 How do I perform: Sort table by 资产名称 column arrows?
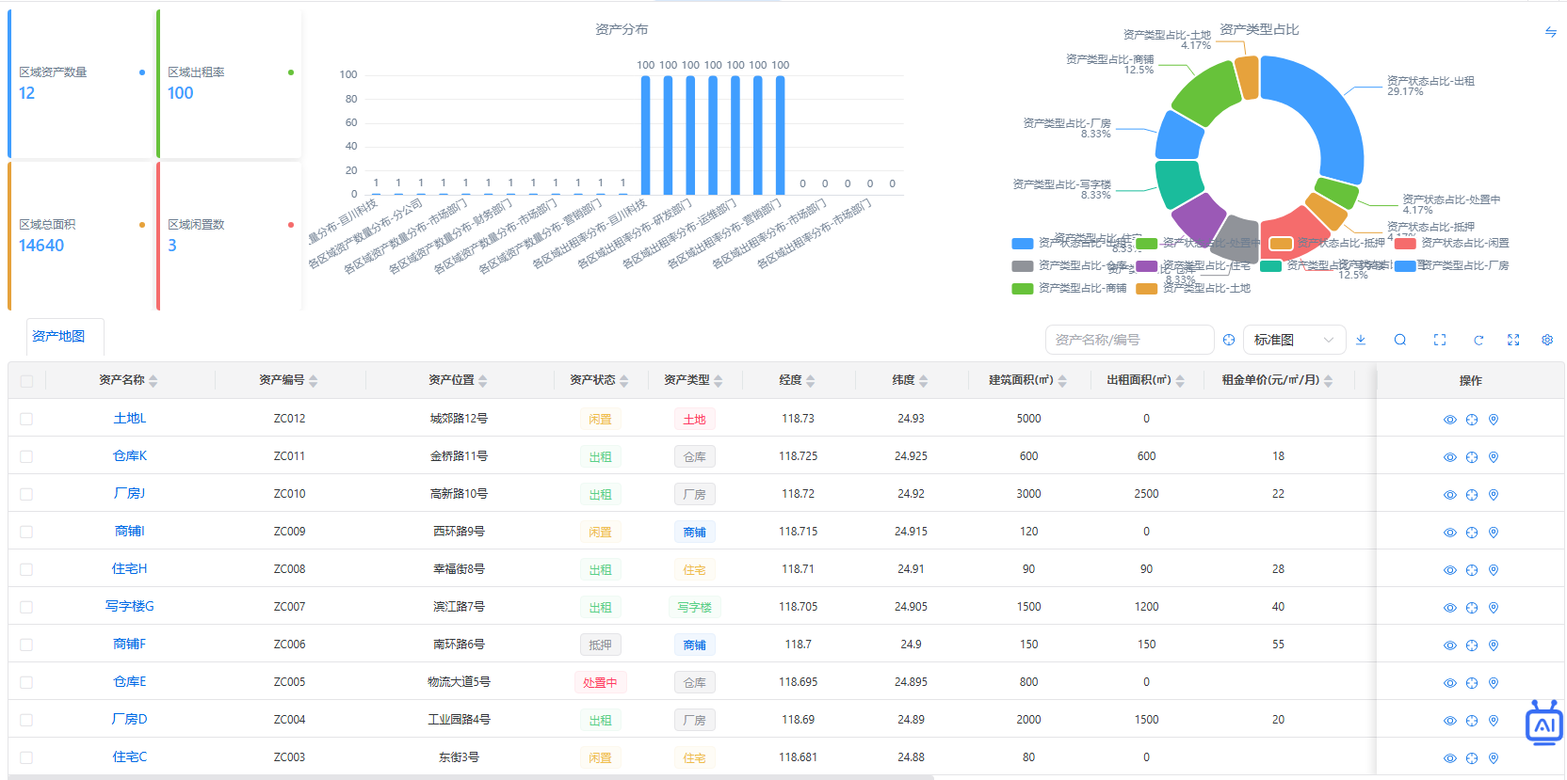[x=153, y=381]
